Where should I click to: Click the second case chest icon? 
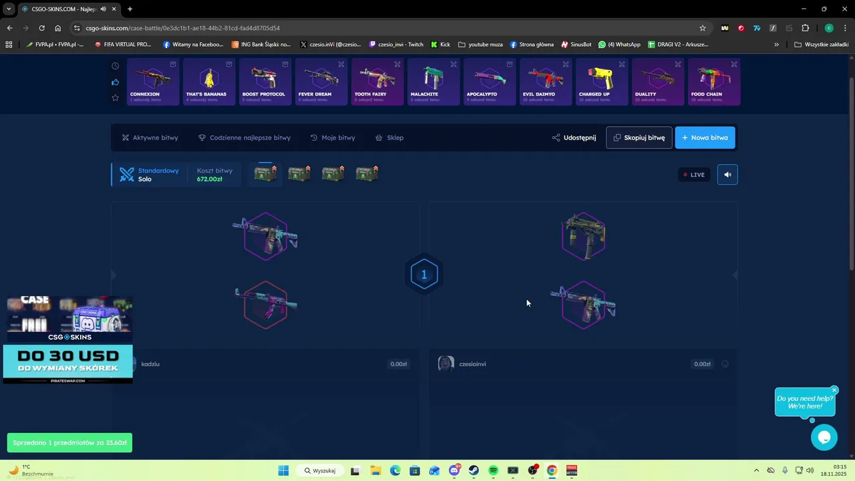click(x=299, y=174)
